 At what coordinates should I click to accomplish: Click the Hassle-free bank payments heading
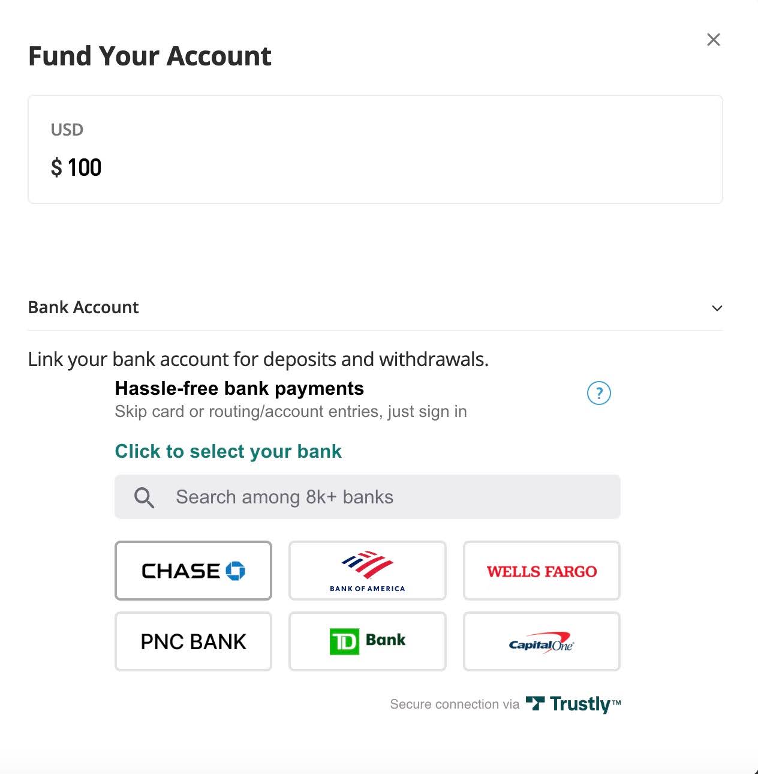coord(239,388)
